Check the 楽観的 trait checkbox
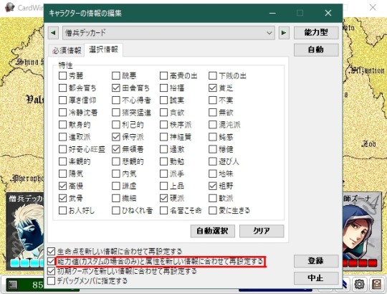 click(62, 161)
